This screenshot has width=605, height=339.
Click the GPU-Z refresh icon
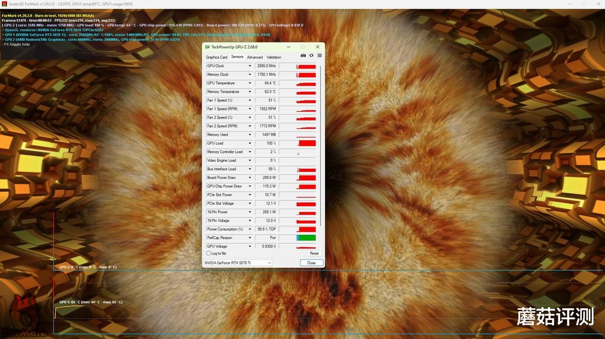click(x=312, y=55)
